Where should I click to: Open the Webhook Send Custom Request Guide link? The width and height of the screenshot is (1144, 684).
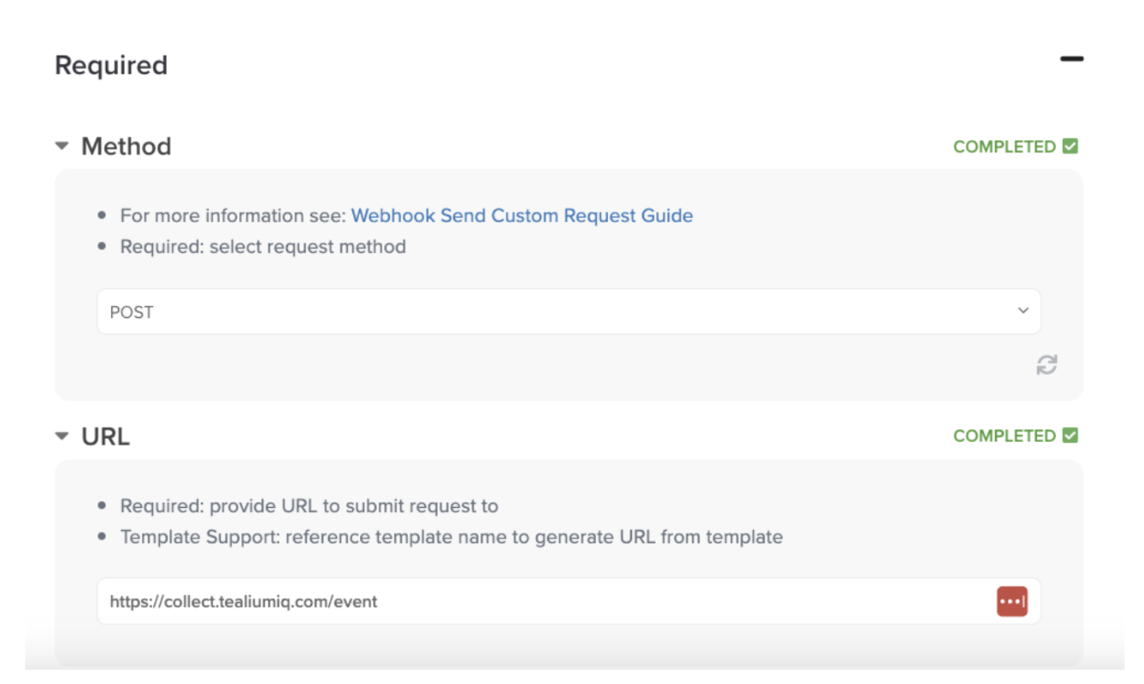522,215
